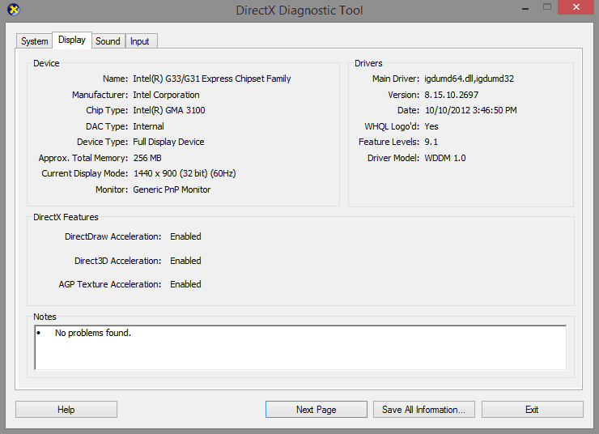Click feature levels value '9.1'
This screenshot has width=599, height=434.
point(431,143)
